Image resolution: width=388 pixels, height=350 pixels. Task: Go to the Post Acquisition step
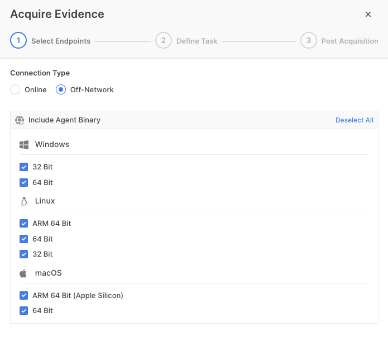coord(349,41)
